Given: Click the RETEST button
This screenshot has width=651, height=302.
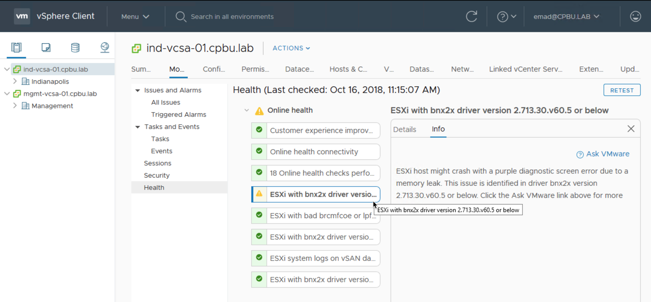Looking at the screenshot, I should [x=622, y=90].
